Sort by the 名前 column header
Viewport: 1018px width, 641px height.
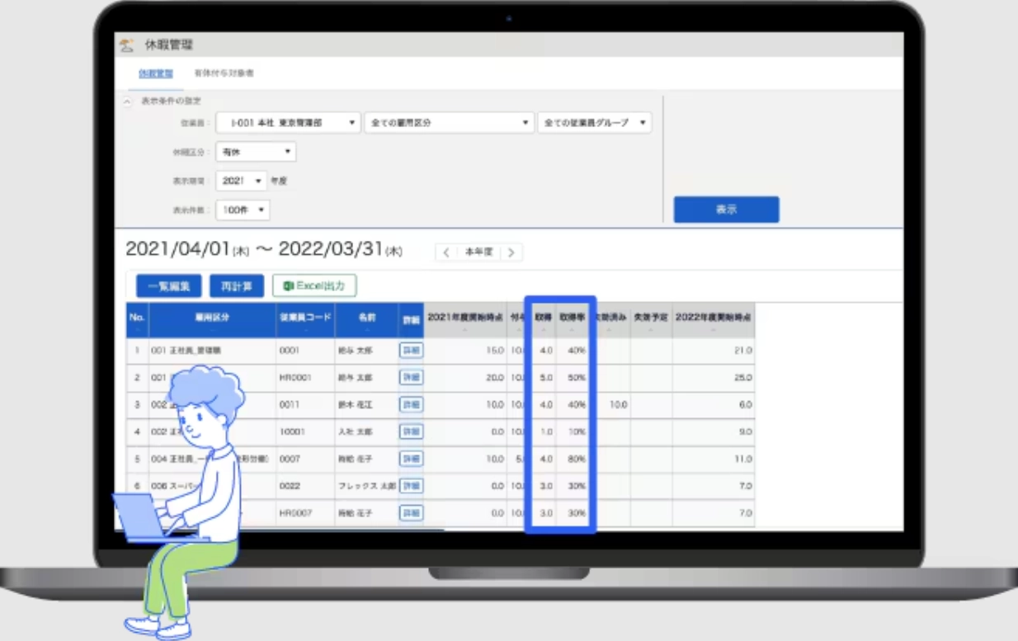[x=366, y=320]
